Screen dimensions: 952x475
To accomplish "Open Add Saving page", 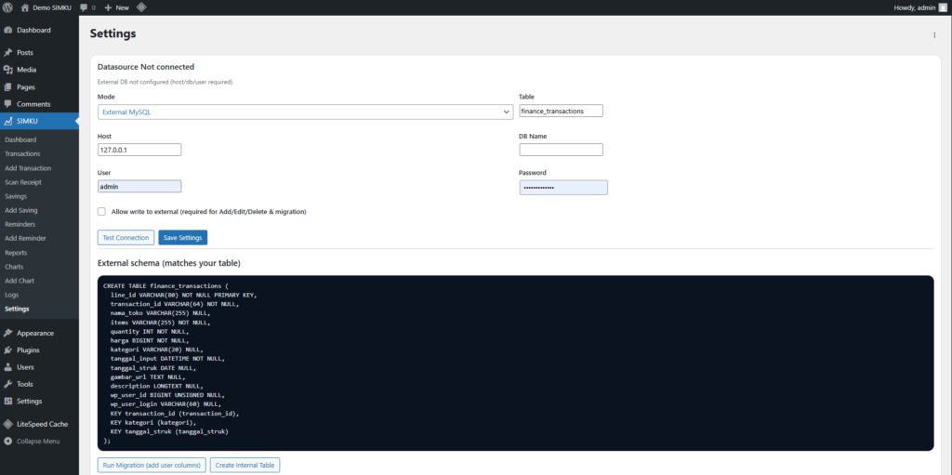I will pos(21,210).
